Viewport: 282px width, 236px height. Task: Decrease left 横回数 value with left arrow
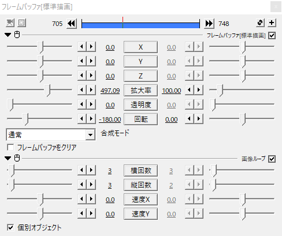(82, 170)
